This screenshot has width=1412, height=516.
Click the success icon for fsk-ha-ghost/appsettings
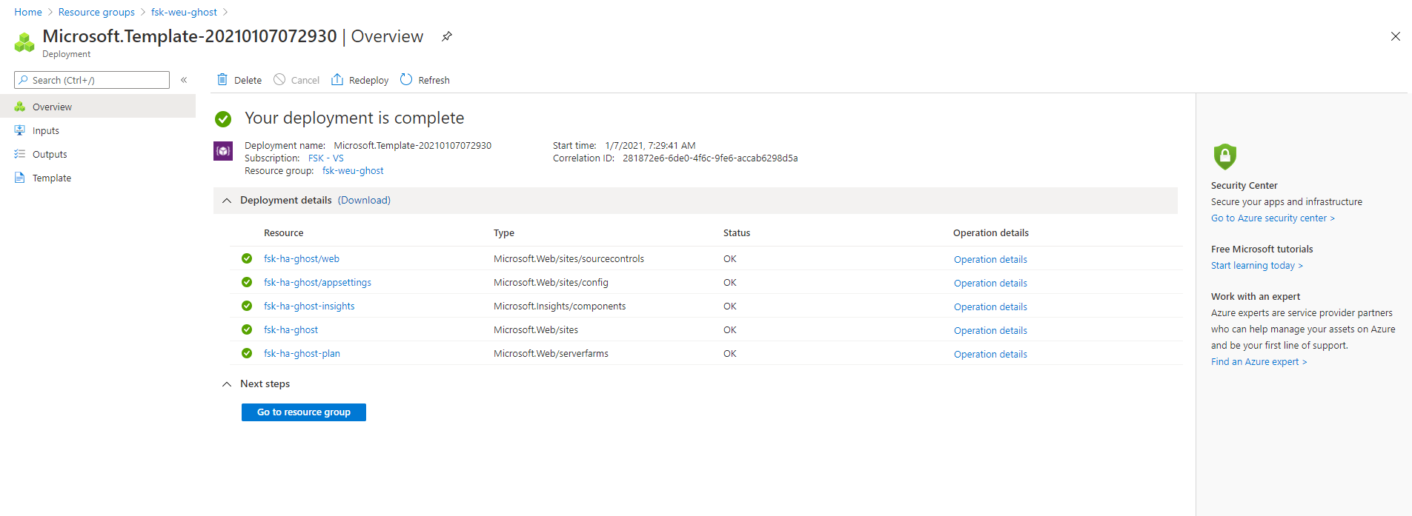(247, 282)
